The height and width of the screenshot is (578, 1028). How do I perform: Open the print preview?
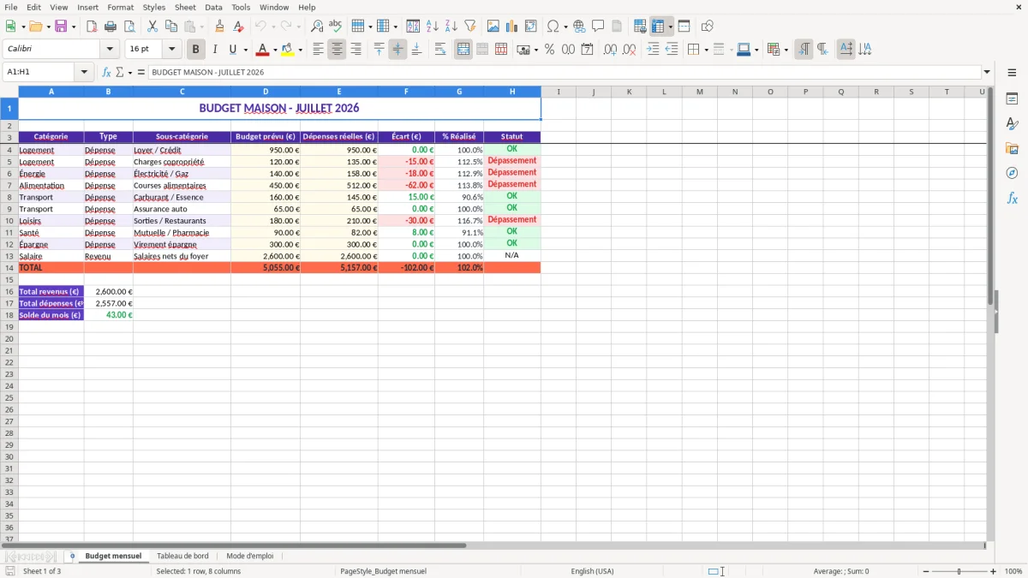point(129,27)
